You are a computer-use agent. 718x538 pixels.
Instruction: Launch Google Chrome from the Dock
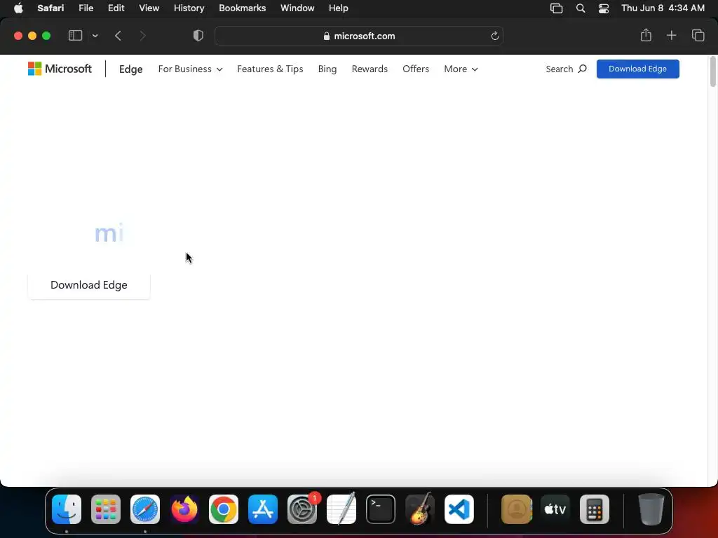tap(224, 509)
